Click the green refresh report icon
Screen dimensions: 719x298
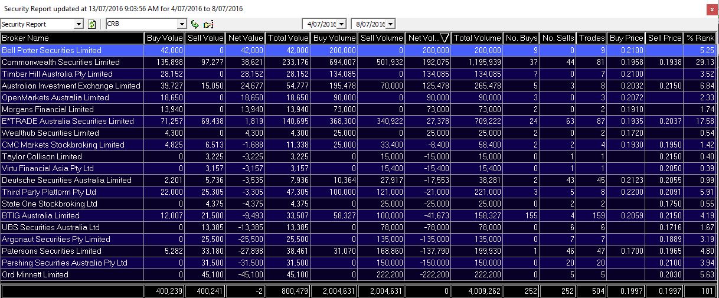(x=91, y=24)
